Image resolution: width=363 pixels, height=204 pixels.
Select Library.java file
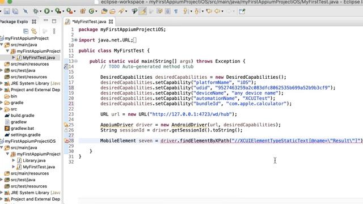click(x=34, y=160)
